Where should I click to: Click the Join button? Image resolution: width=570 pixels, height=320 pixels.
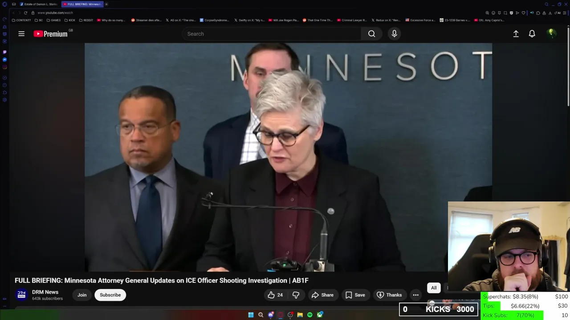[x=82, y=295]
